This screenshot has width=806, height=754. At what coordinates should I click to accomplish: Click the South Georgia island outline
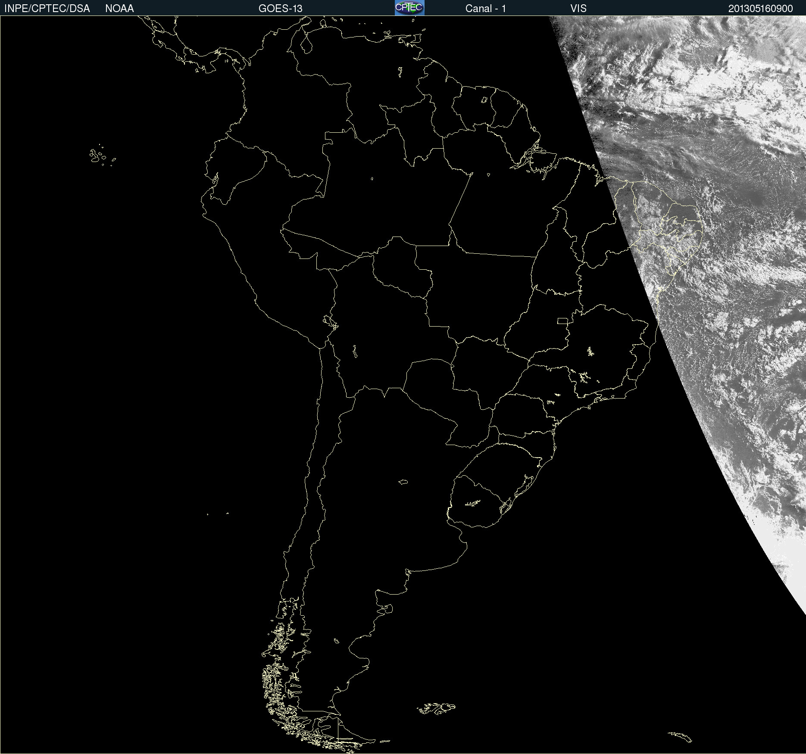pyautogui.click(x=681, y=736)
